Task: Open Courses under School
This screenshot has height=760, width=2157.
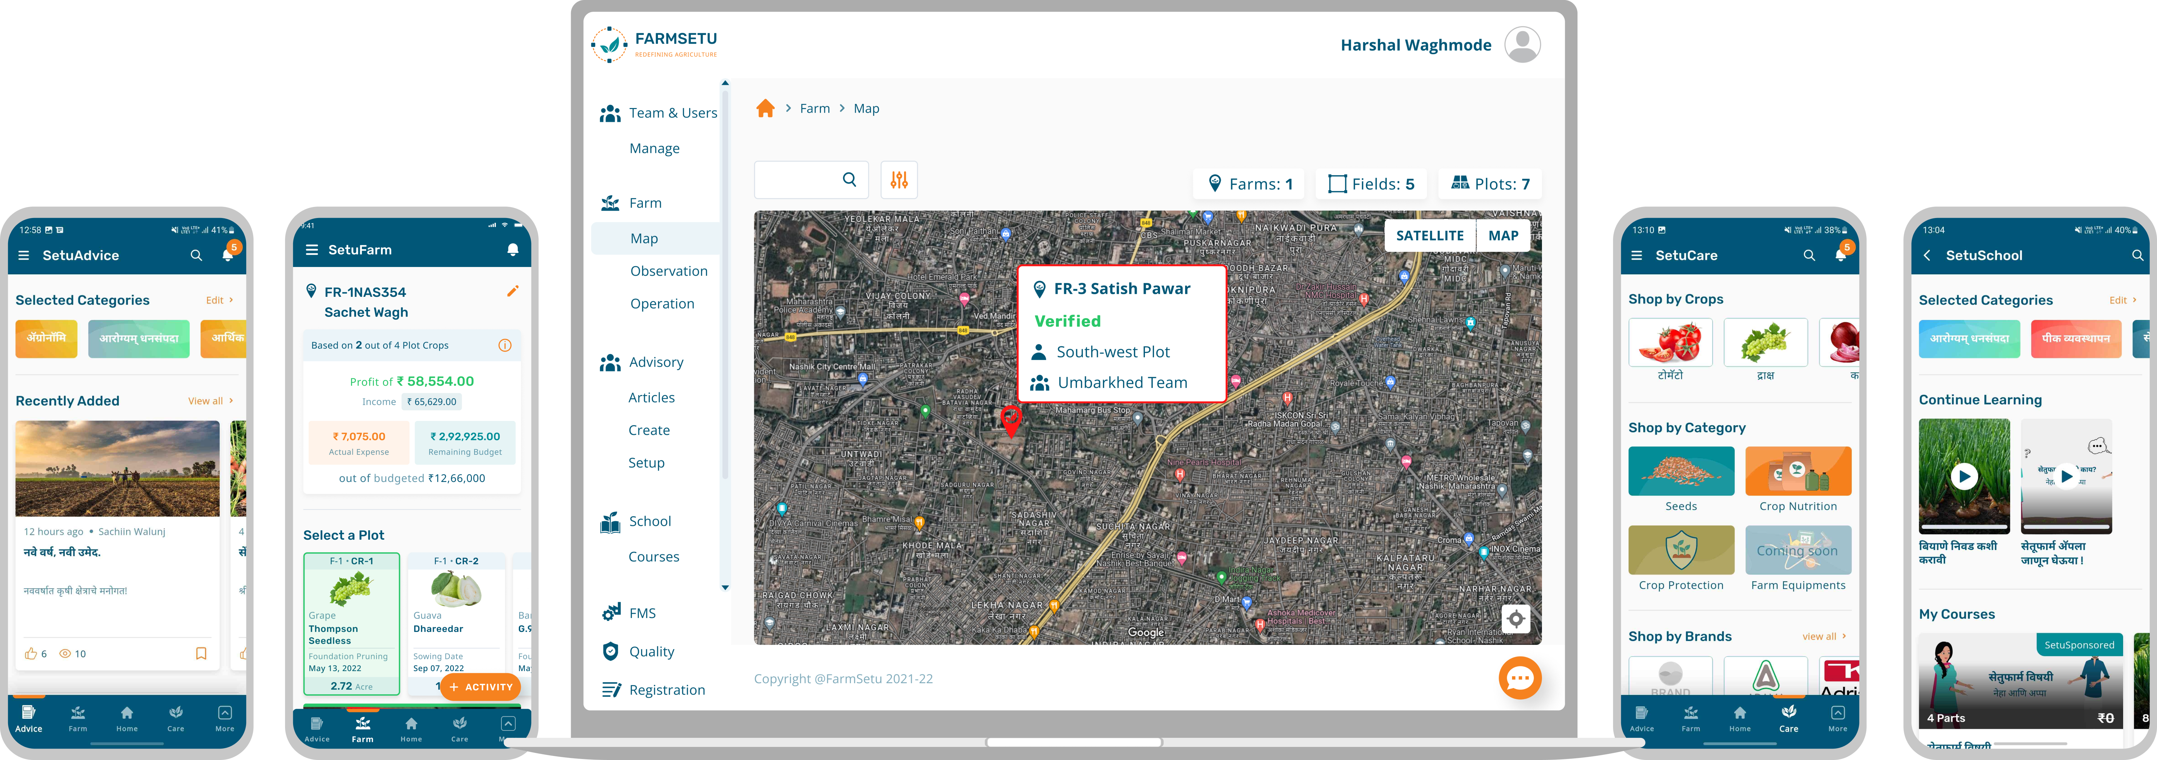Action: [x=653, y=557]
